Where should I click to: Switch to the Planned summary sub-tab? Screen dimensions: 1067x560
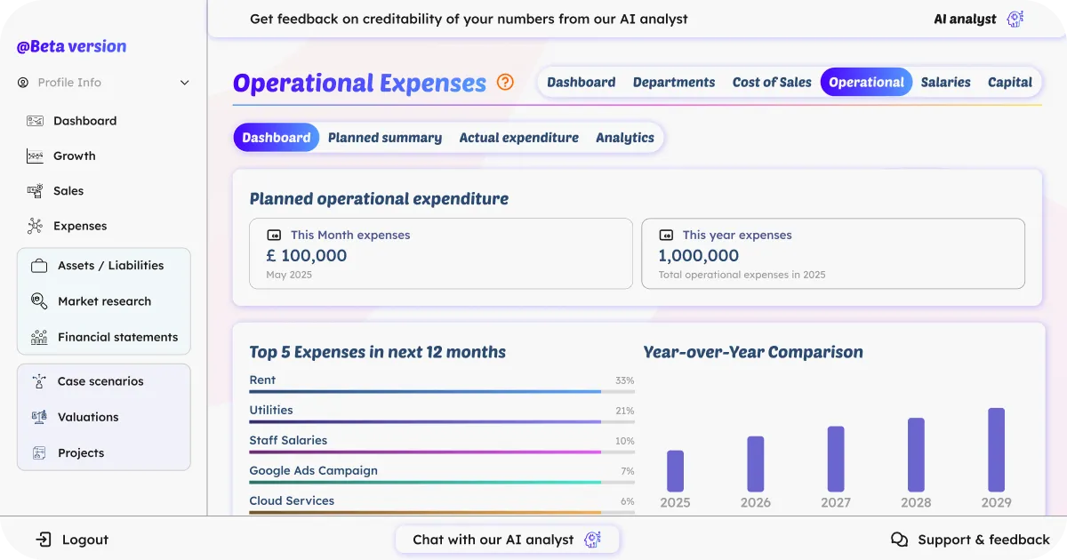385,138
